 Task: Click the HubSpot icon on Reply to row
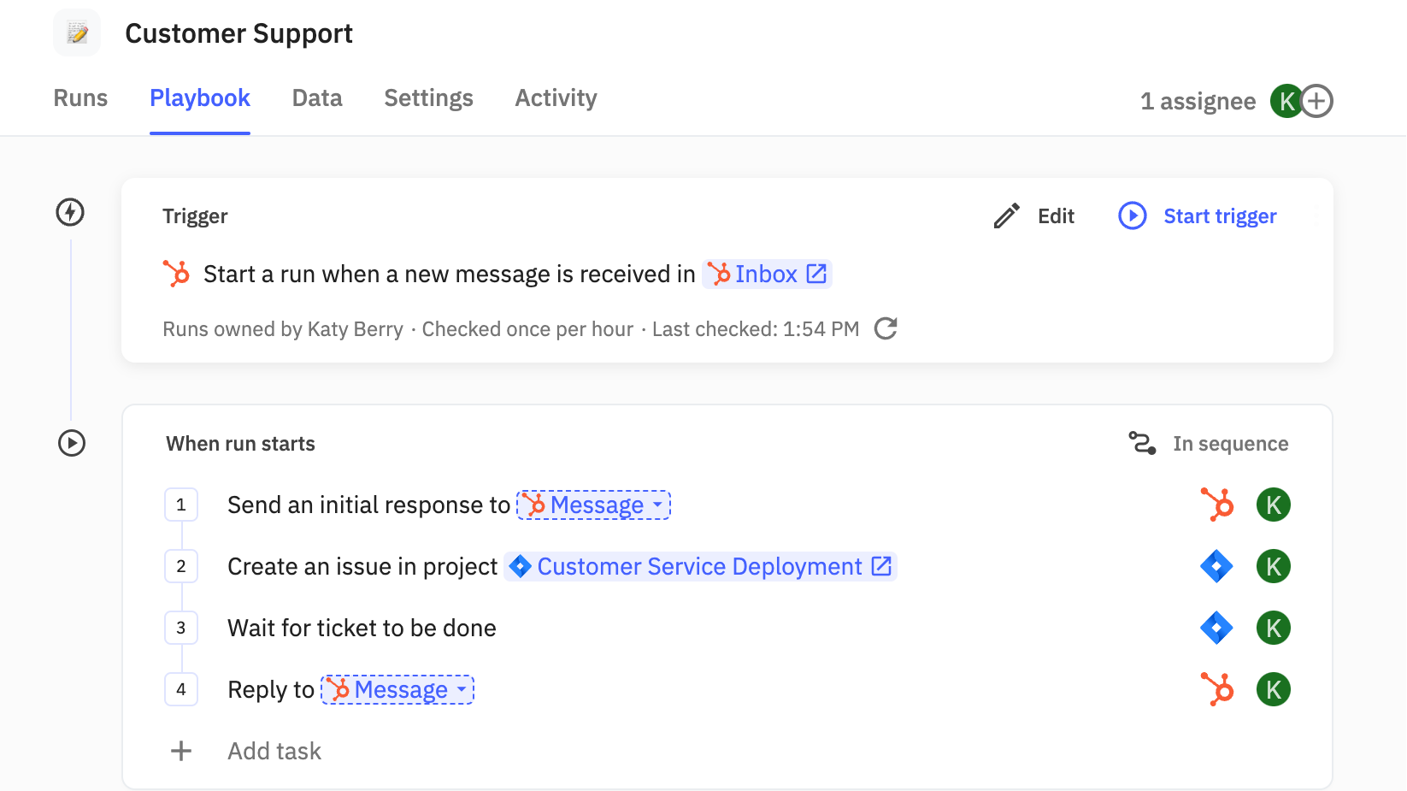click(x=1216, y=689)
